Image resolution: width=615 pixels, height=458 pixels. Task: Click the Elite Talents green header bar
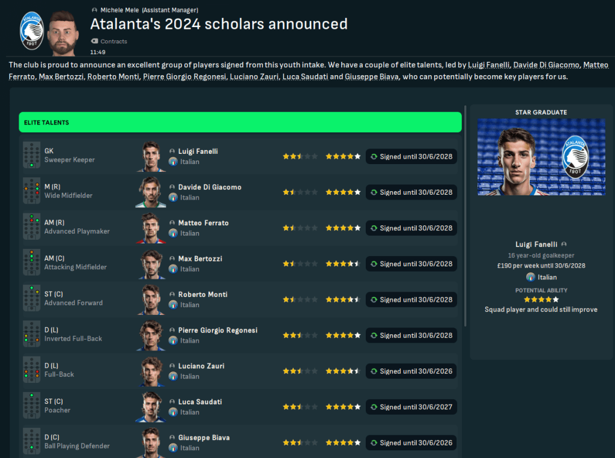point(240,123)
